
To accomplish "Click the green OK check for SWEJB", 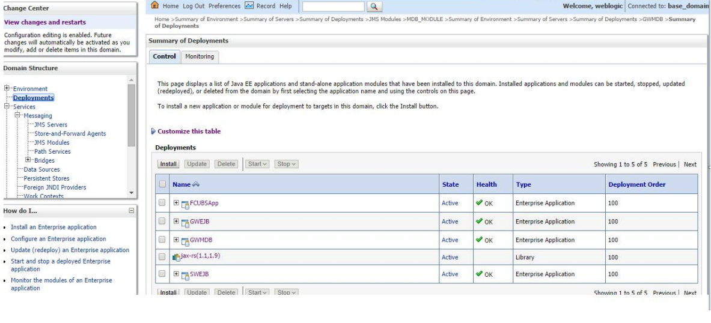I will point(479,274).
